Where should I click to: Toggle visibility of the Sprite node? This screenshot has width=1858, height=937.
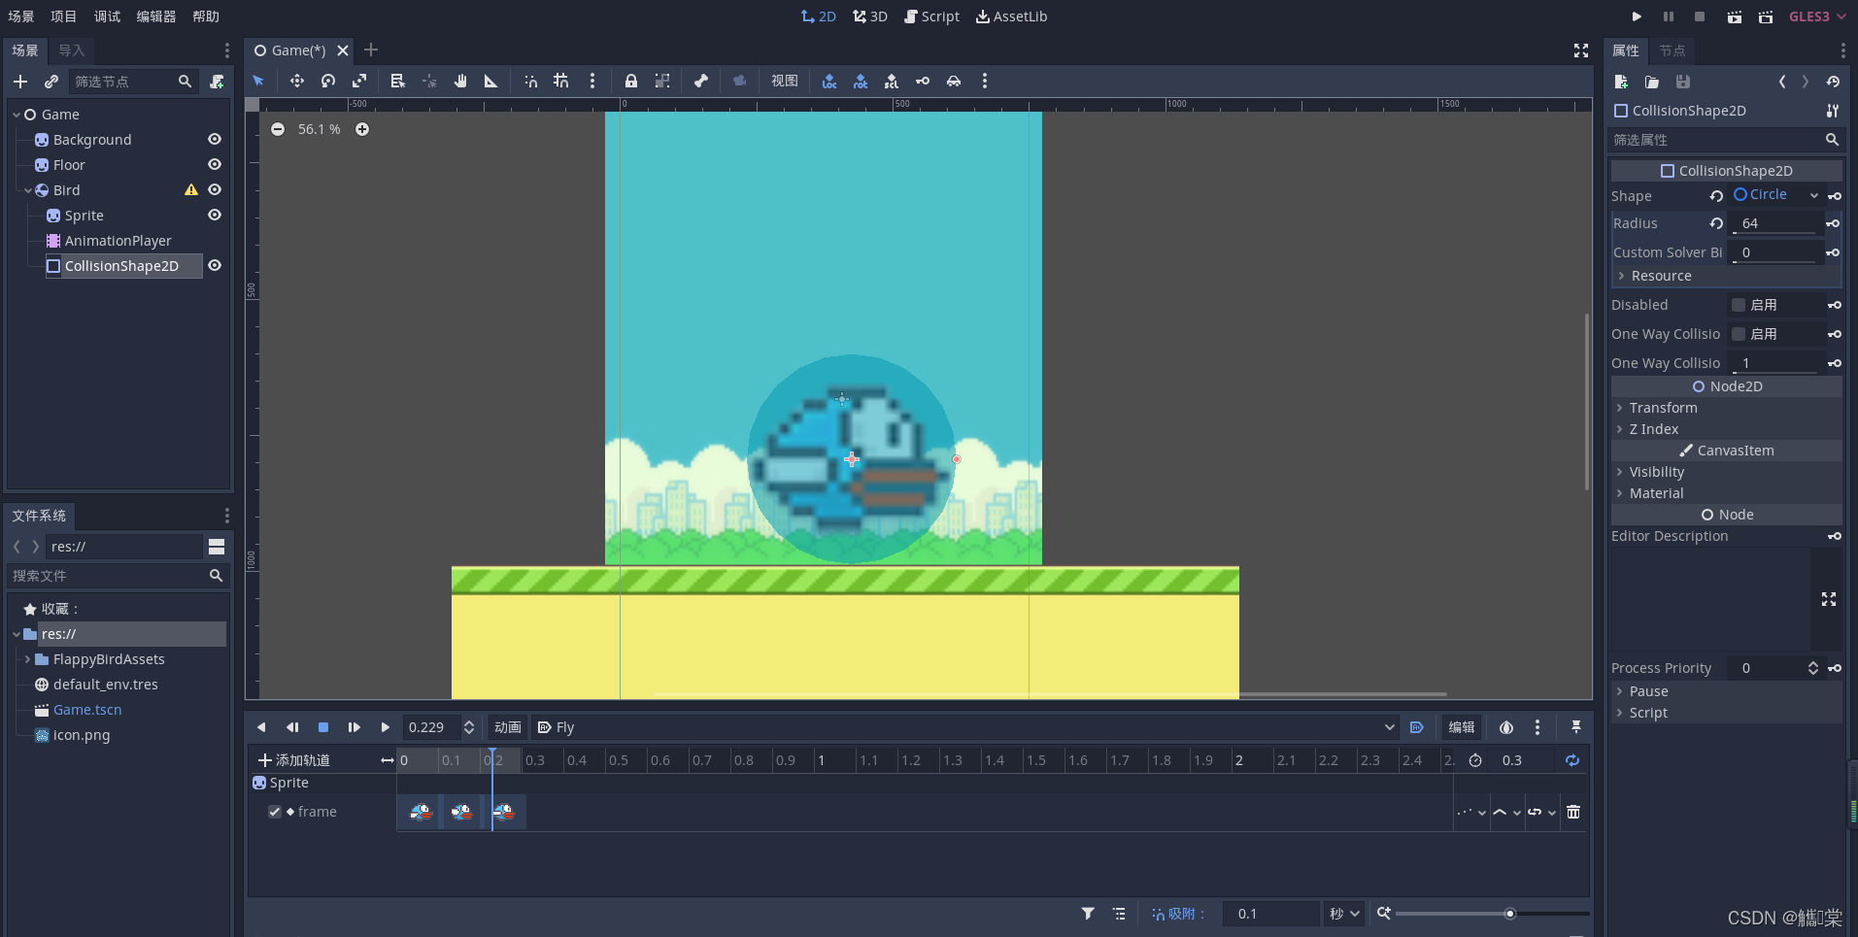215,216
